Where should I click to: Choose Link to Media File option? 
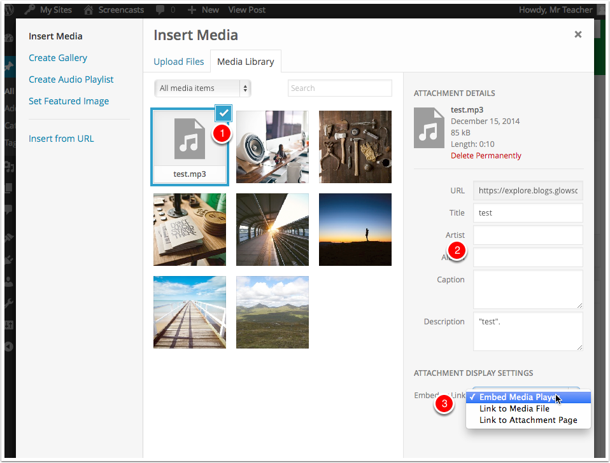514,409
